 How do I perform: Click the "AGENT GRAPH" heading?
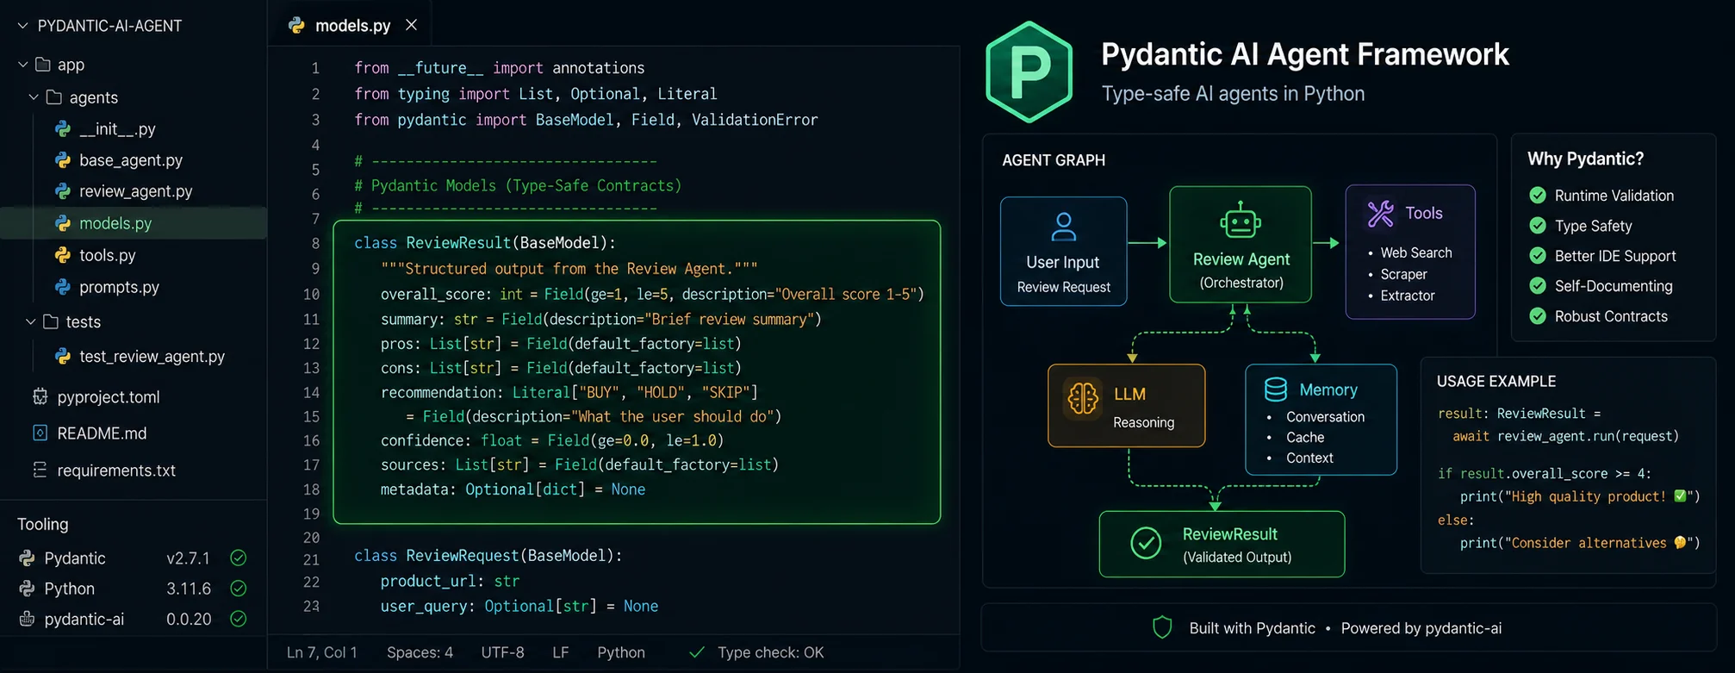[1054, 160]
